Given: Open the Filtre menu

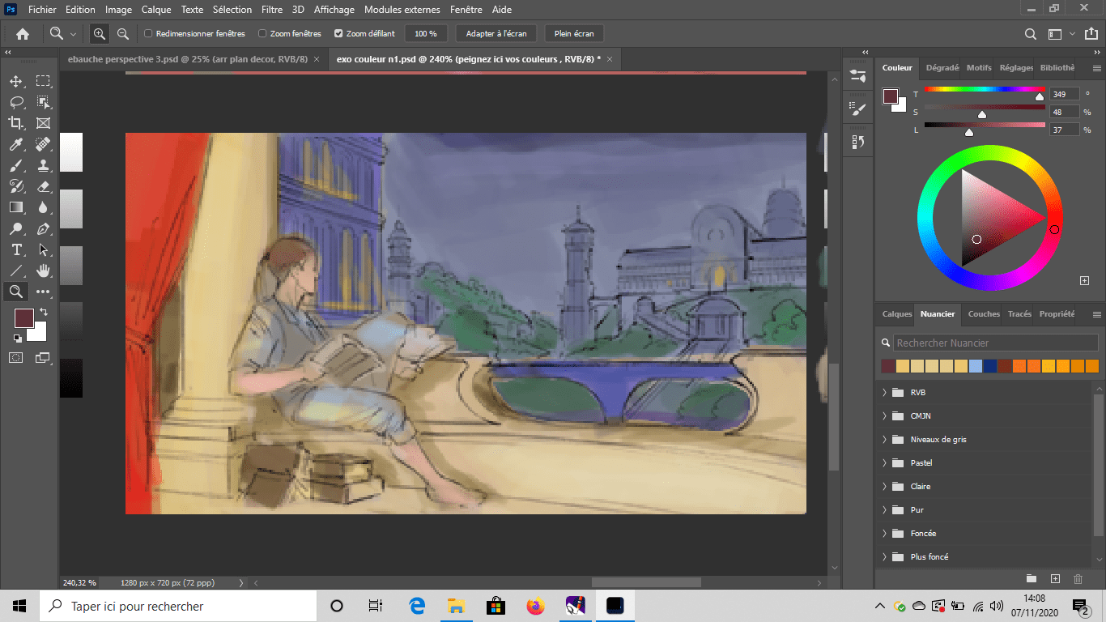Looking at the screenshot, I should (x=272, y=10).
